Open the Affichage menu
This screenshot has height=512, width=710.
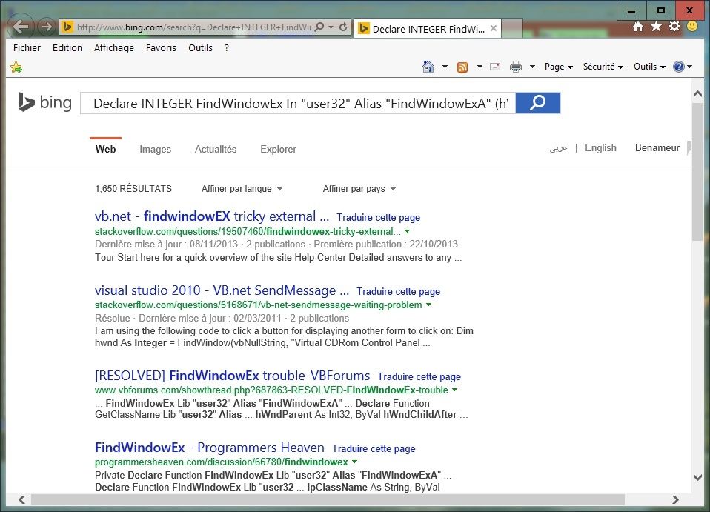click(114, 47)
